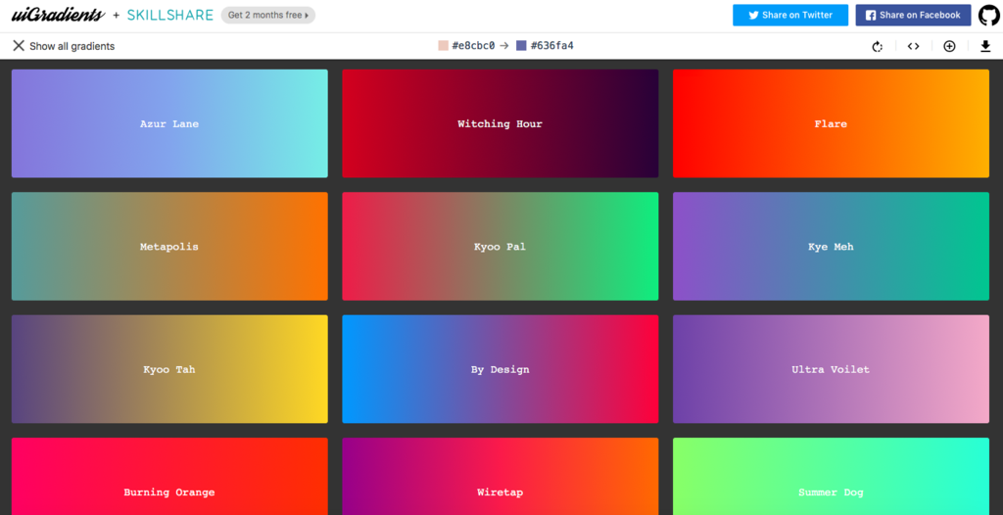The height and width of the screenshot is (515, 1003).
Task: Click the #636fa4 end color swatch
Action: 521,45
